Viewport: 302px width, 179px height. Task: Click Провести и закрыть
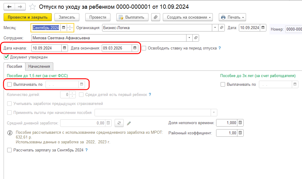(x=28, y=17)
